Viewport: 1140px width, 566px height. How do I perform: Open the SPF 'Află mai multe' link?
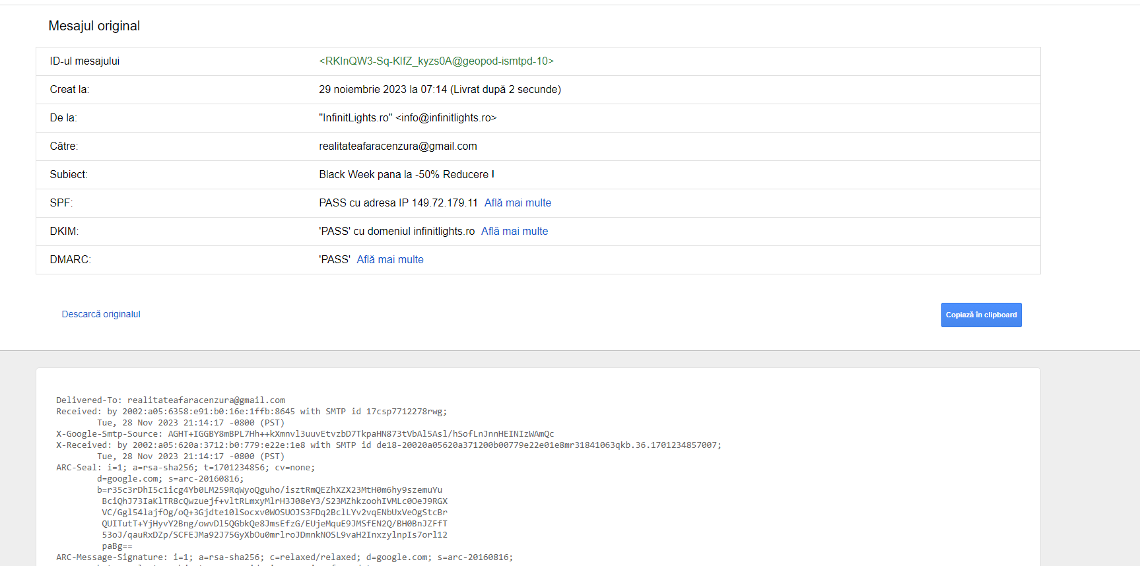coord(518,203)
